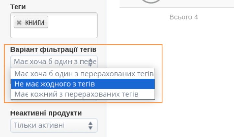Remove the "книги" tag with its x icon
This screenshot has width=234, height=137.
tap(19, 23)
